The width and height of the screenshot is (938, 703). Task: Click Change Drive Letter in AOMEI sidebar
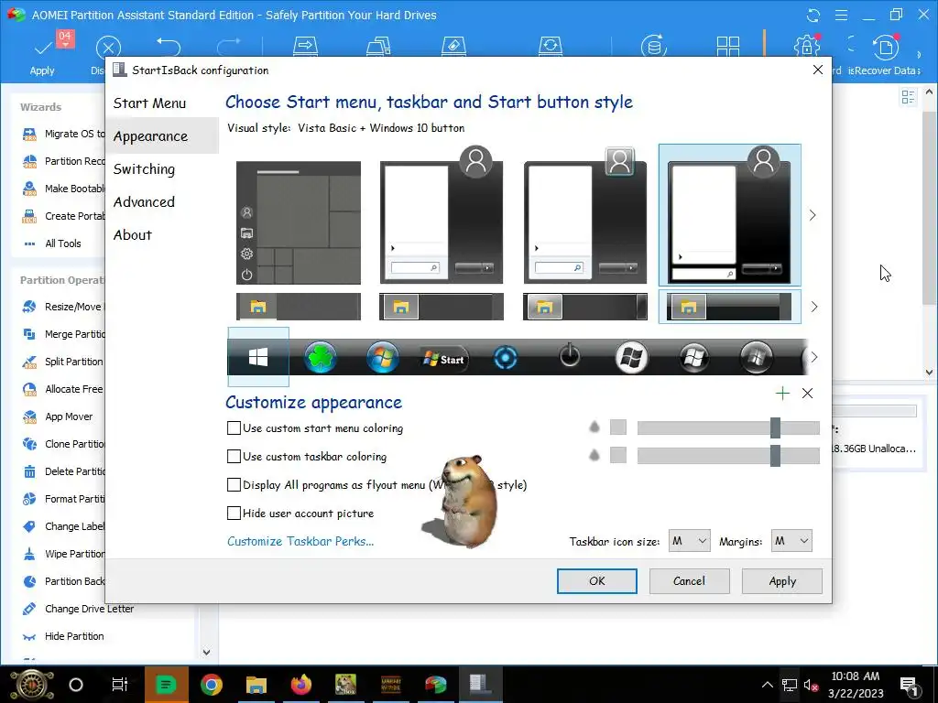pos(78,609)
